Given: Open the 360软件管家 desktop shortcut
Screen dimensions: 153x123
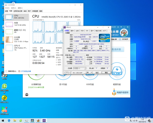Looking at the screenshot, I should pyautogui.click(x=4, y=111).
